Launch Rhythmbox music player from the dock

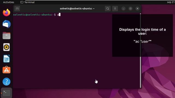coord(7,47)
